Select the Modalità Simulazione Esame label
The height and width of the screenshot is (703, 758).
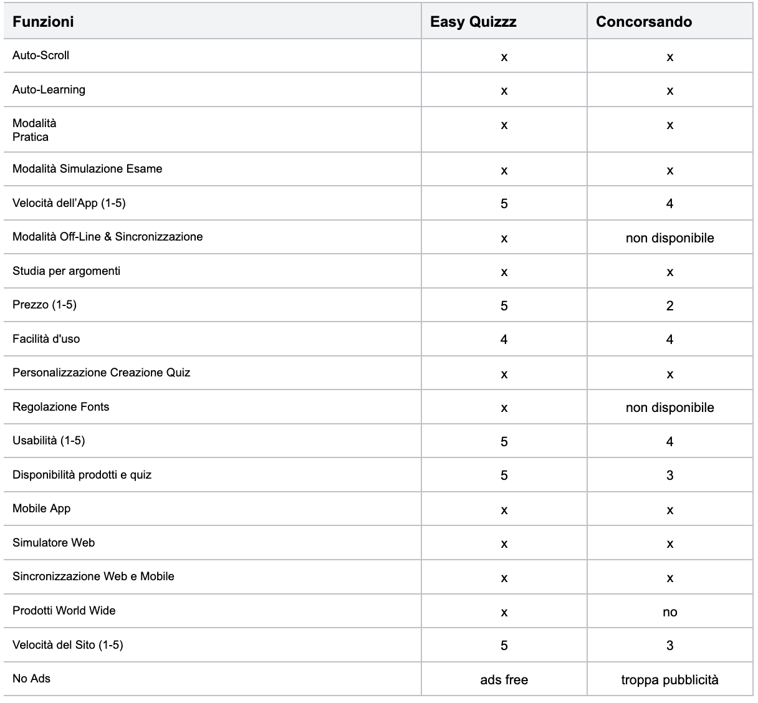(87, 169)
